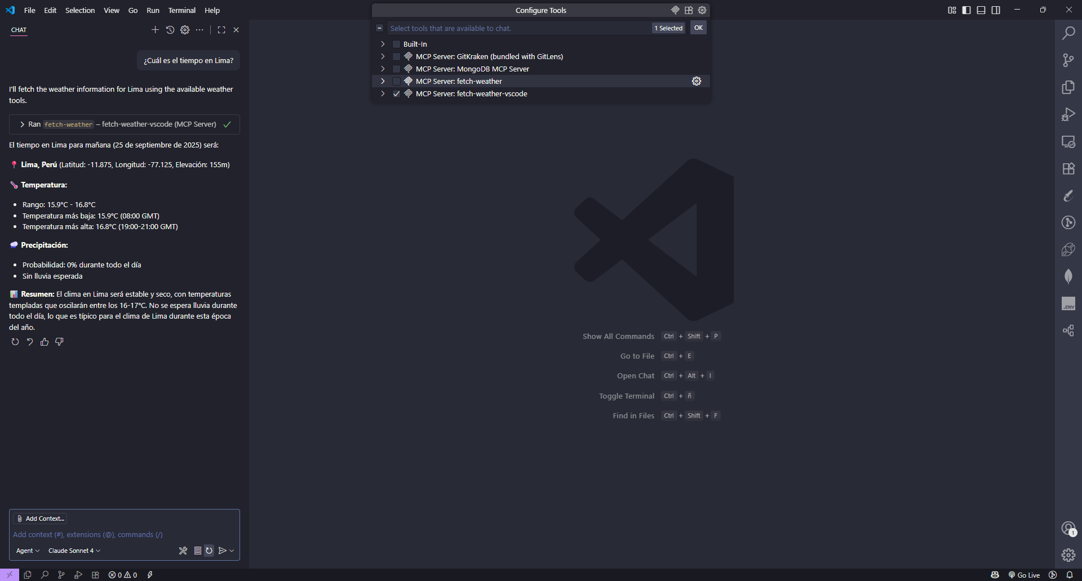Open gear settings for fetch-weather server row

coord(697,81)
